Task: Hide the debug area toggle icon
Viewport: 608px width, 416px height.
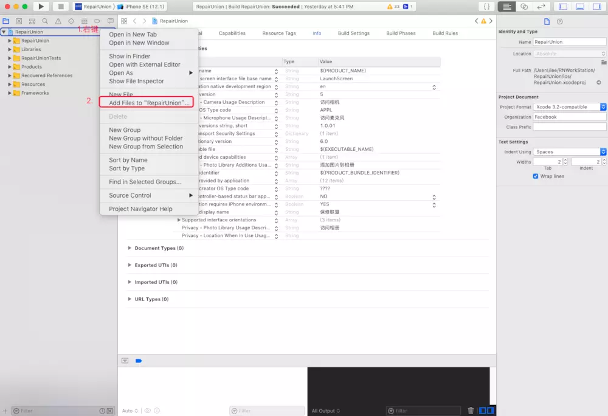Action: tap(125, 361)
